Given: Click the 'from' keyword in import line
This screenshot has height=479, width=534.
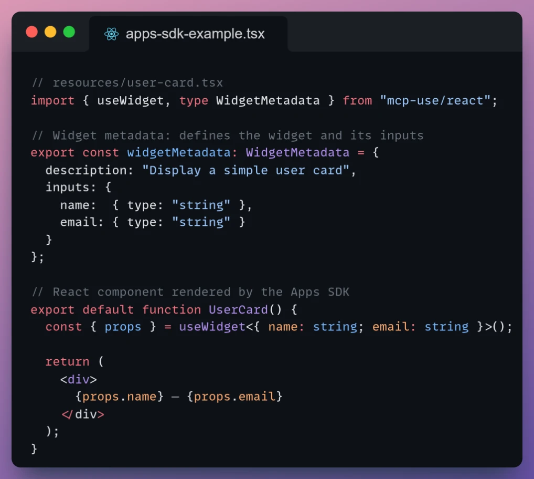Looking at the screenshot, I should (357, 100).
